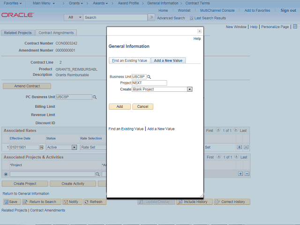
Task: Click the Oracle logo
Action: [x=18, y=15]
